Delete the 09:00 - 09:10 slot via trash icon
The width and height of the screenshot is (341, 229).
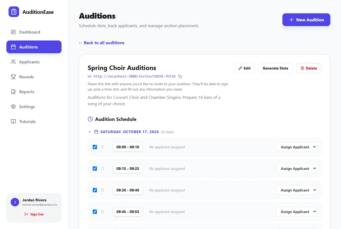point(103,147)
